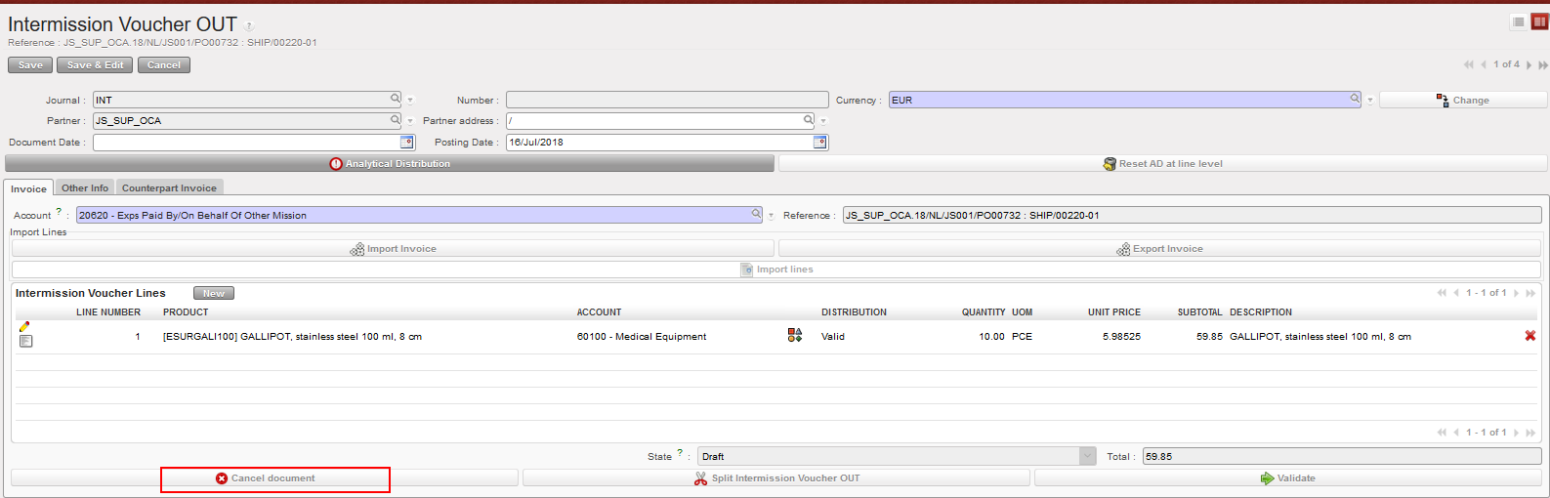The height and width of the screenshot is (498, 1550).
Task: Click the subtotal value 59.85 in line 1
Action: [1209, 336]
